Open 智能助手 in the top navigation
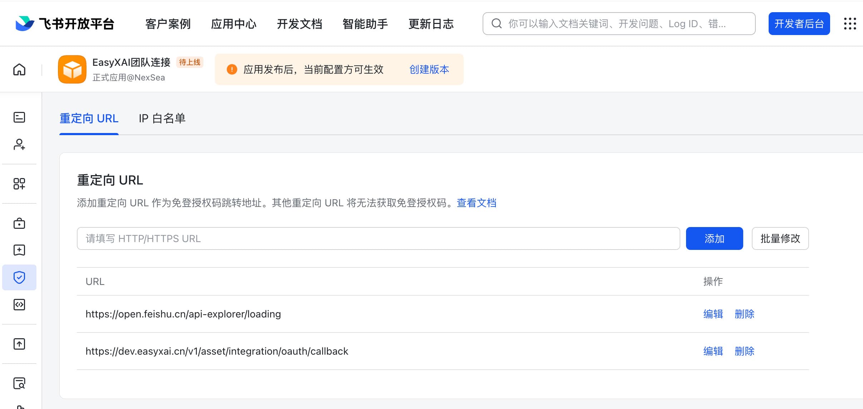Screen dimensions: 863x409 tap(365, 24)
